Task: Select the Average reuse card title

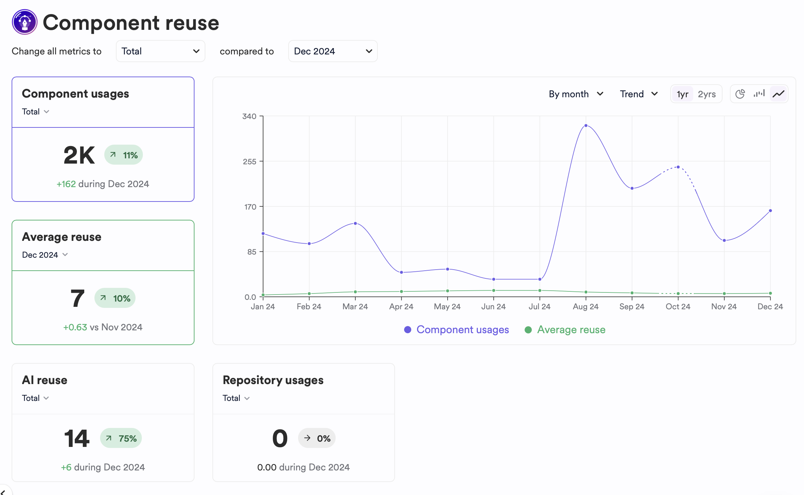Action: pos(62,237)
